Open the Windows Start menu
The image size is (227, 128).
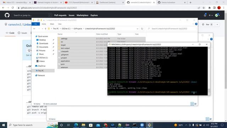[4, 125]
